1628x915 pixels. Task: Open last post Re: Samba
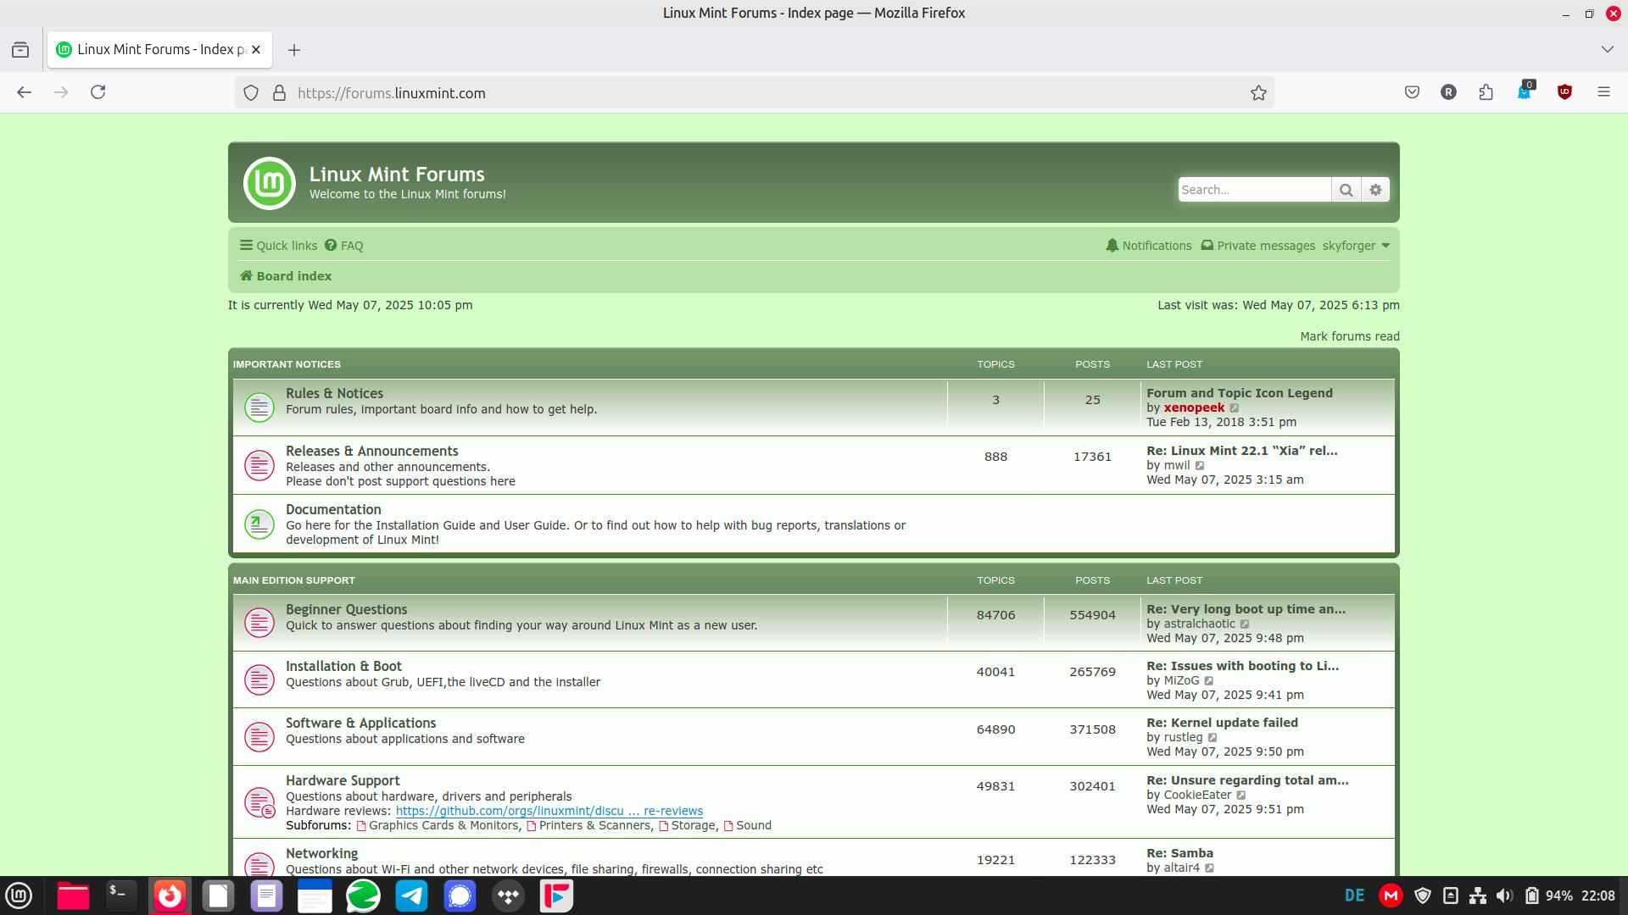coord(1179,853)
